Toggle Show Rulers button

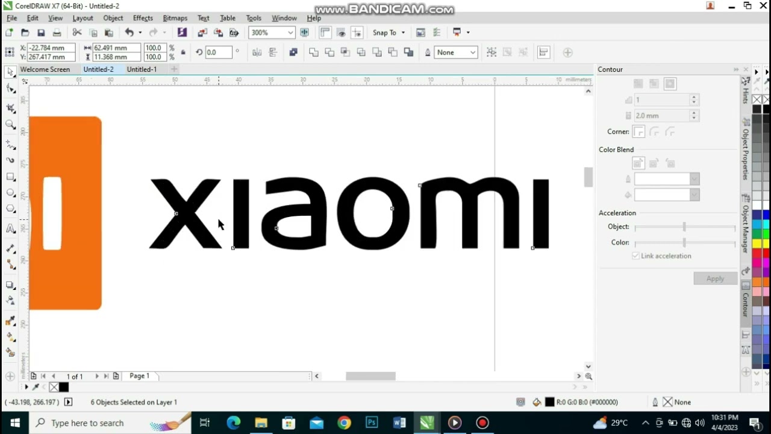tap(325, 33)
